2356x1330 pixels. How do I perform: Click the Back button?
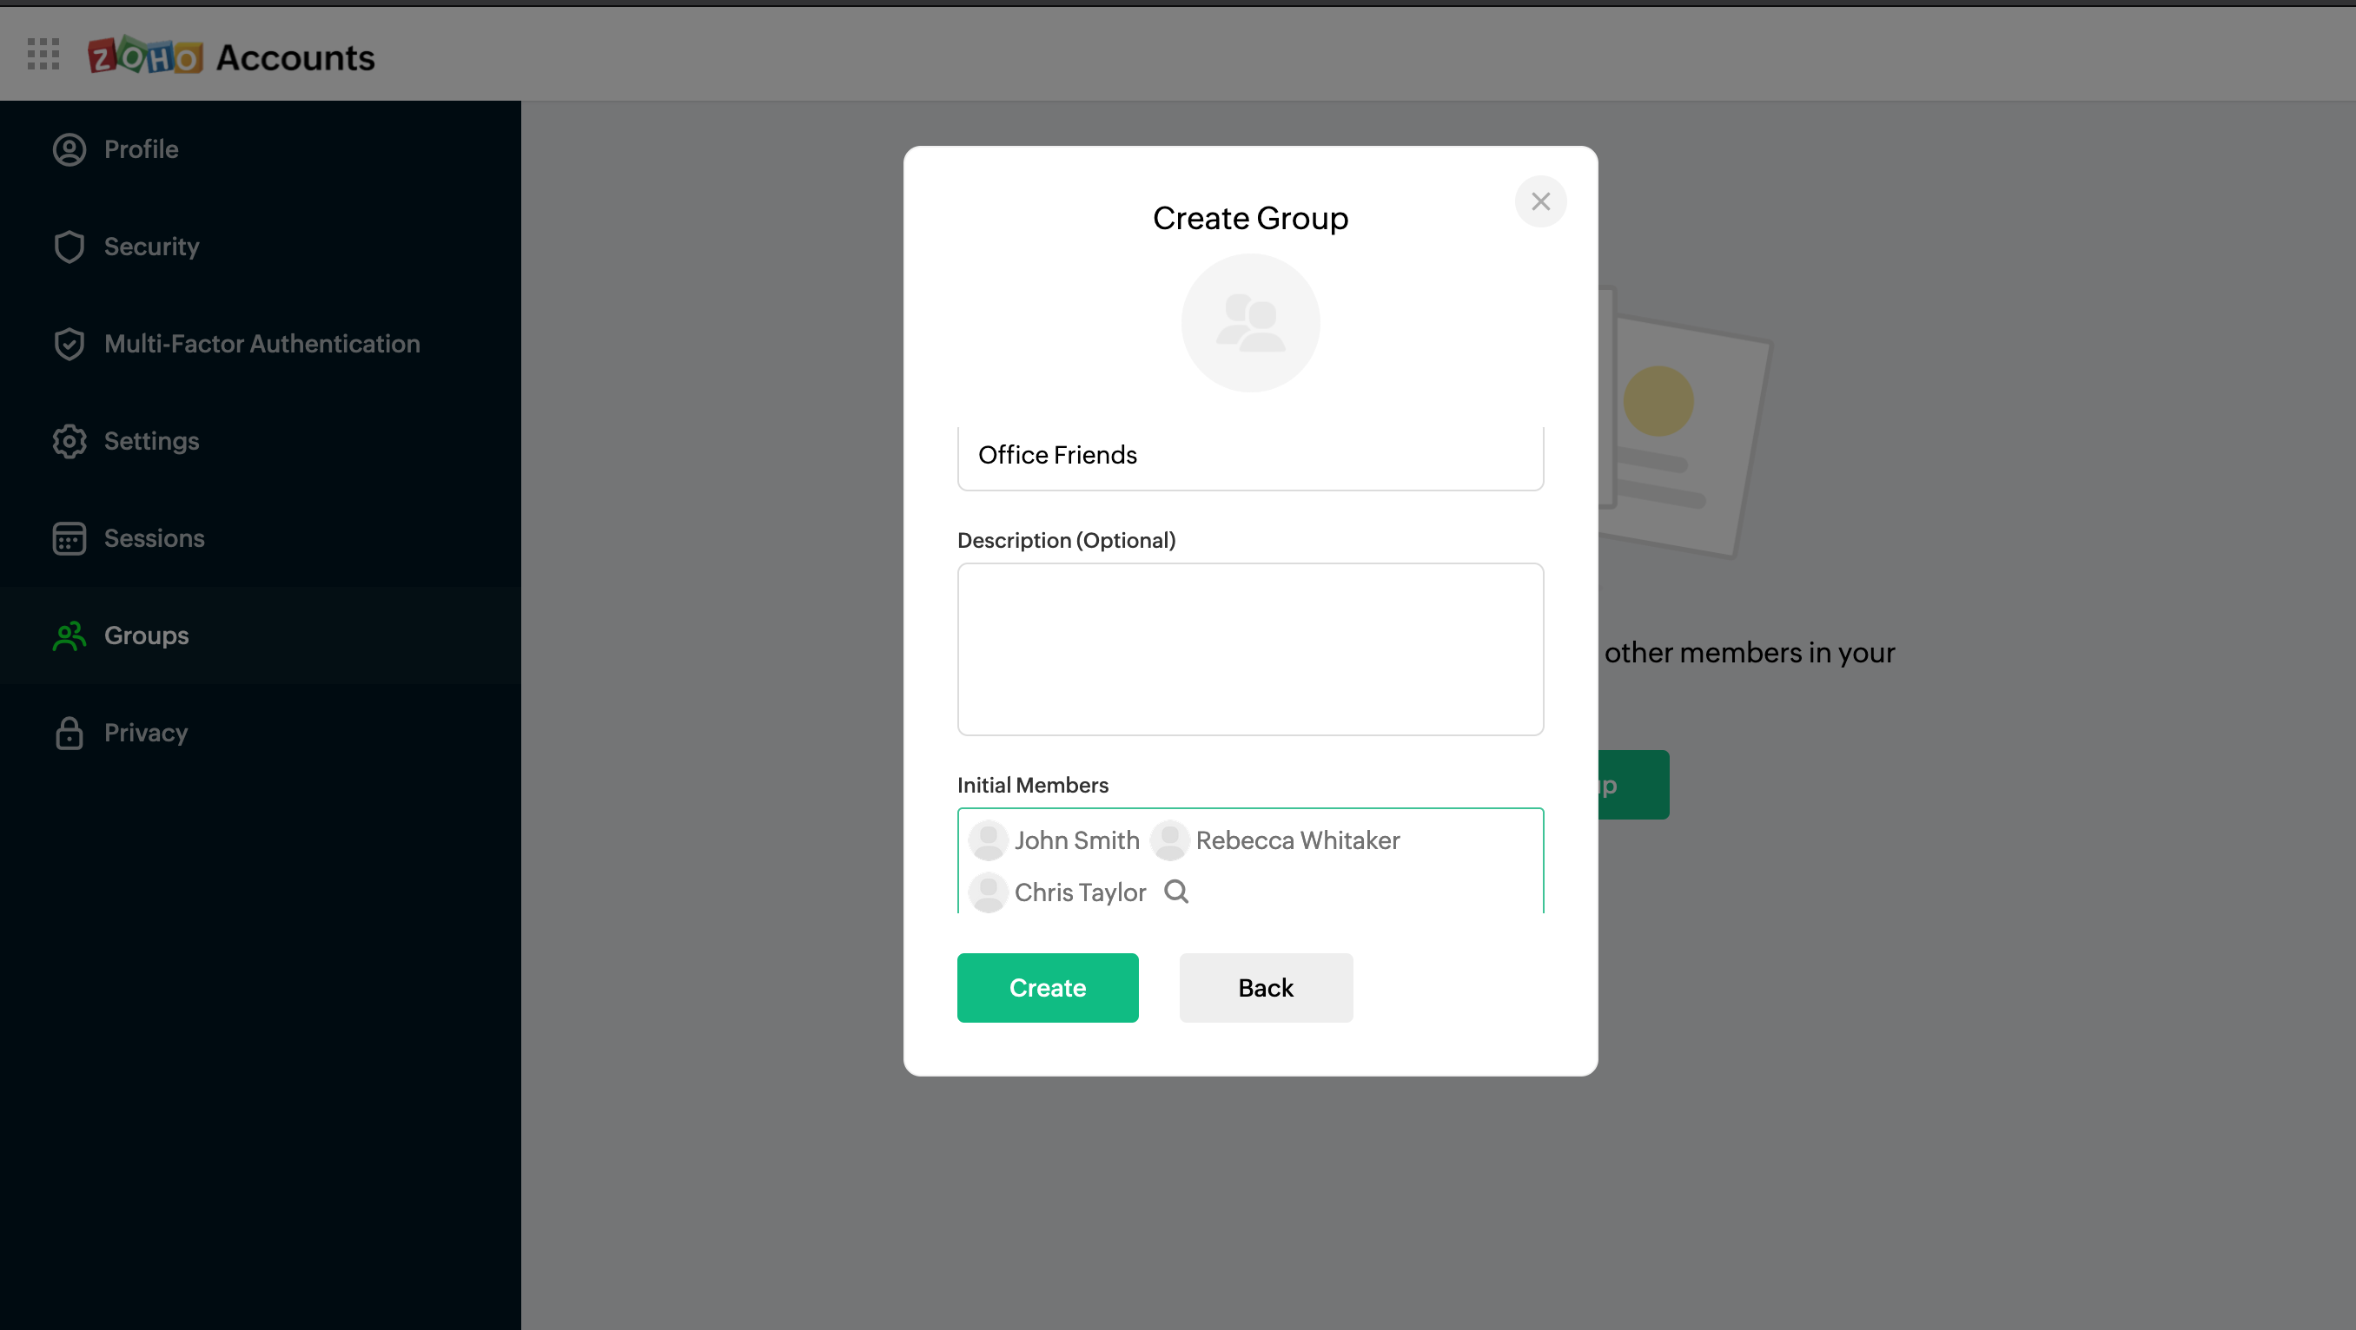1266,987
